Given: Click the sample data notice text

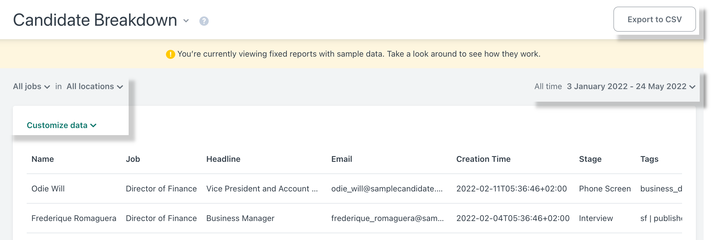Looking at the screenshot, I should (359, 54).
